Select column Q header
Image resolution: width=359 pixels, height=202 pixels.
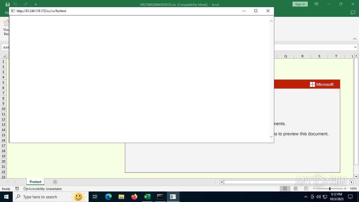tap(286, 56)
